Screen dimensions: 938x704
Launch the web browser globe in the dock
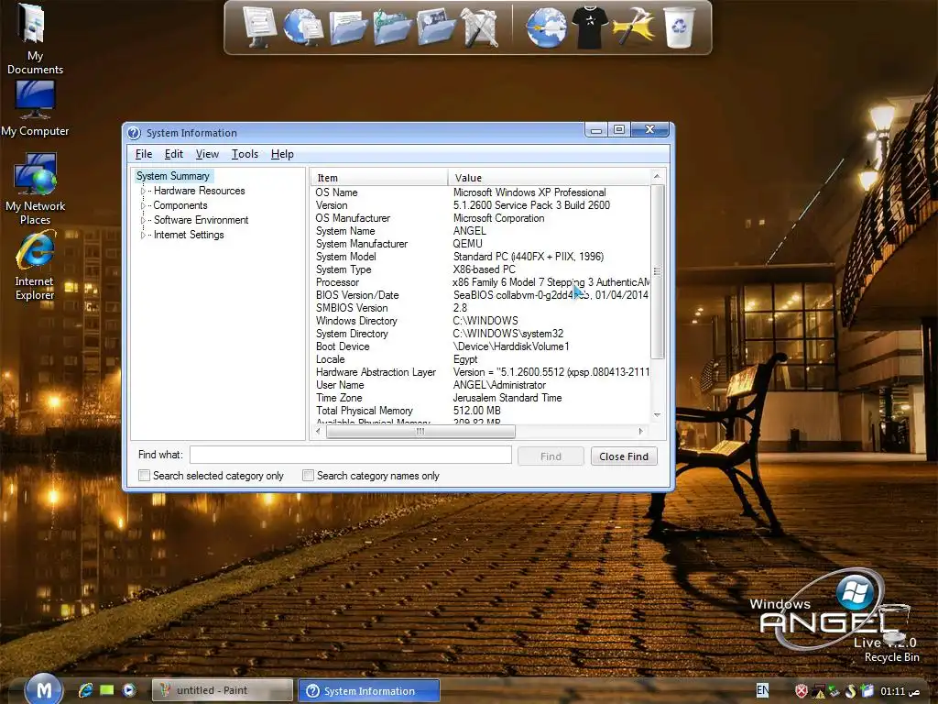point(546,27)
